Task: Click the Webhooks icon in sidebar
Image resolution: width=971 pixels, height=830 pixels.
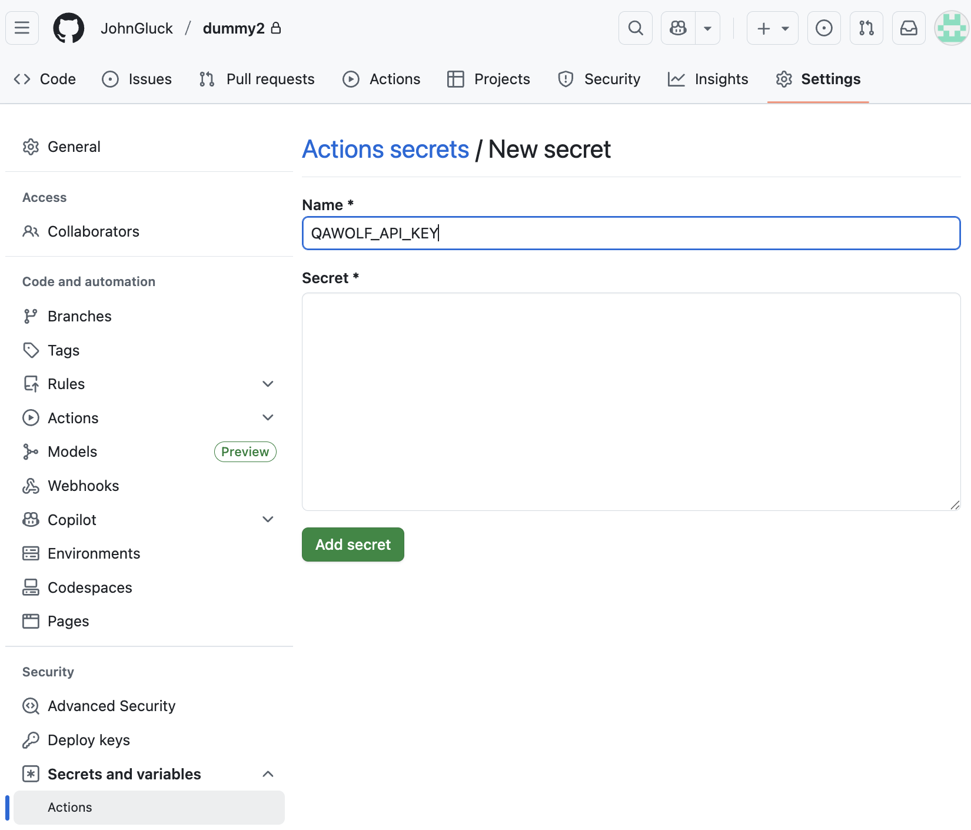Action: (31, 486)
